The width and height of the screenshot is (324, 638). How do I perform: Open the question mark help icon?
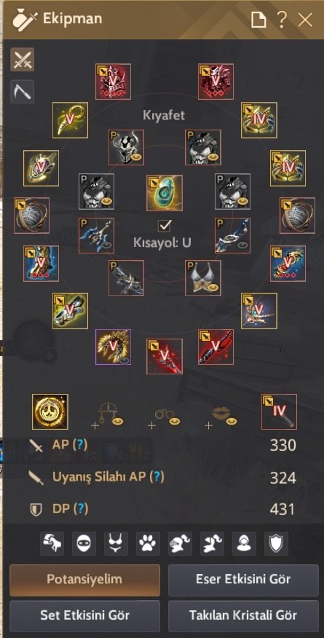pyautogui.click(x=281, y=19)
